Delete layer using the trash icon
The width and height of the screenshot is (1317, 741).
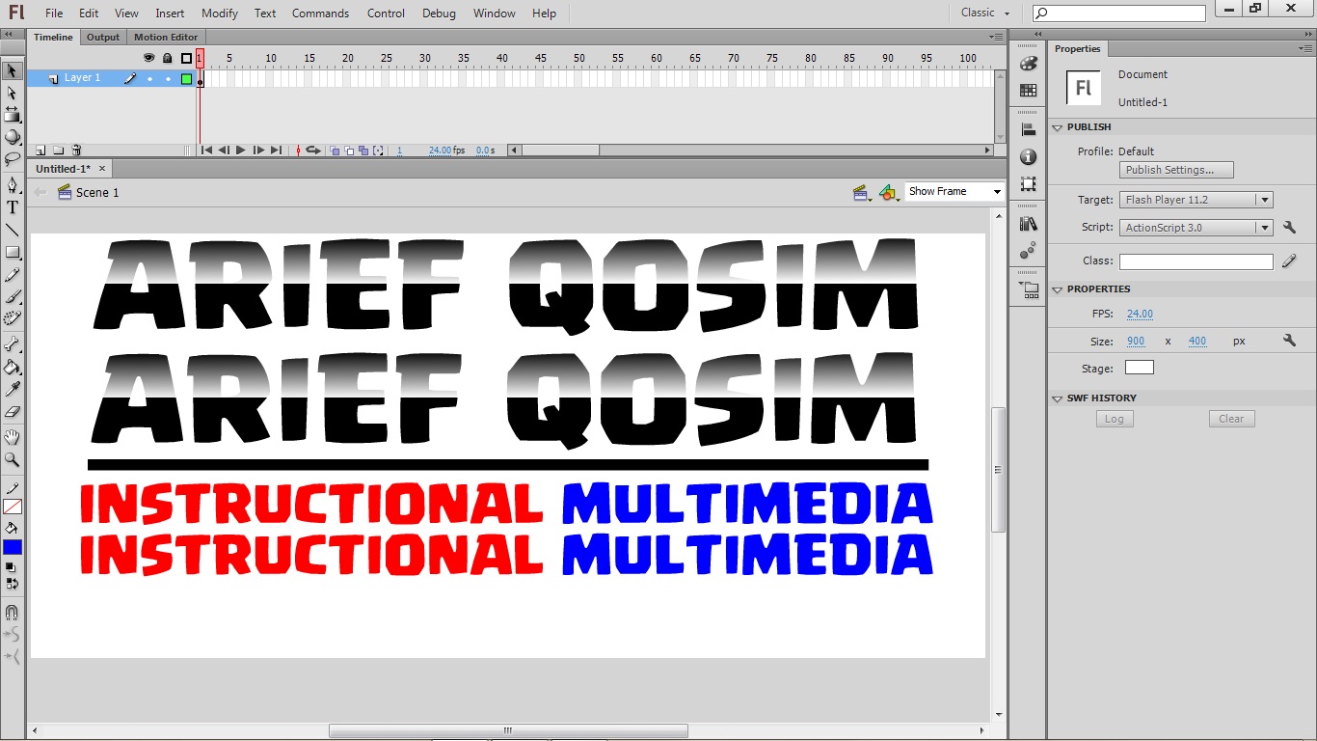[x=76, y=151]
